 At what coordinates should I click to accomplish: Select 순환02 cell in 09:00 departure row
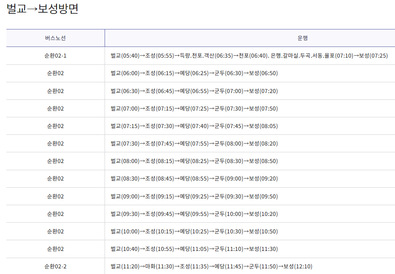(55, 196)
